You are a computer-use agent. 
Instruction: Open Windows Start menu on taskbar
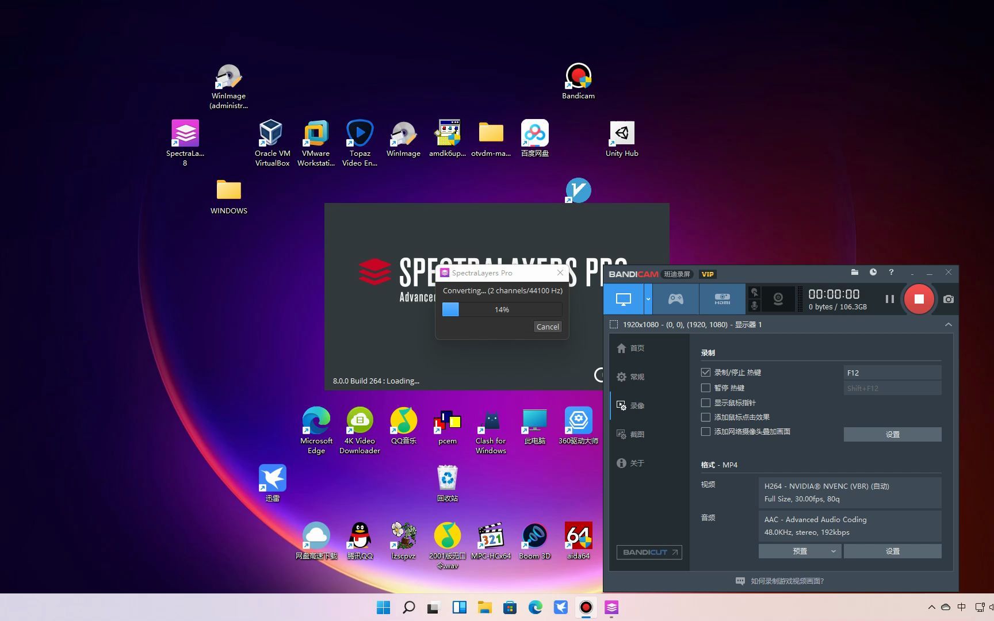(x=383, y=607)
